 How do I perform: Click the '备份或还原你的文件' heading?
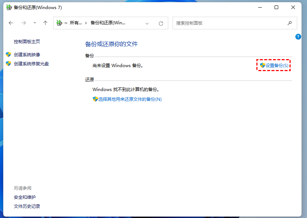[x=111, y=44]
